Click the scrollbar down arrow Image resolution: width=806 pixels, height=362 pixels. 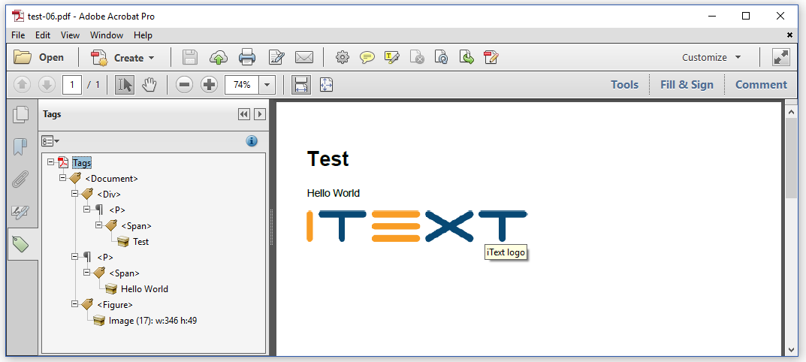[791, 350]
